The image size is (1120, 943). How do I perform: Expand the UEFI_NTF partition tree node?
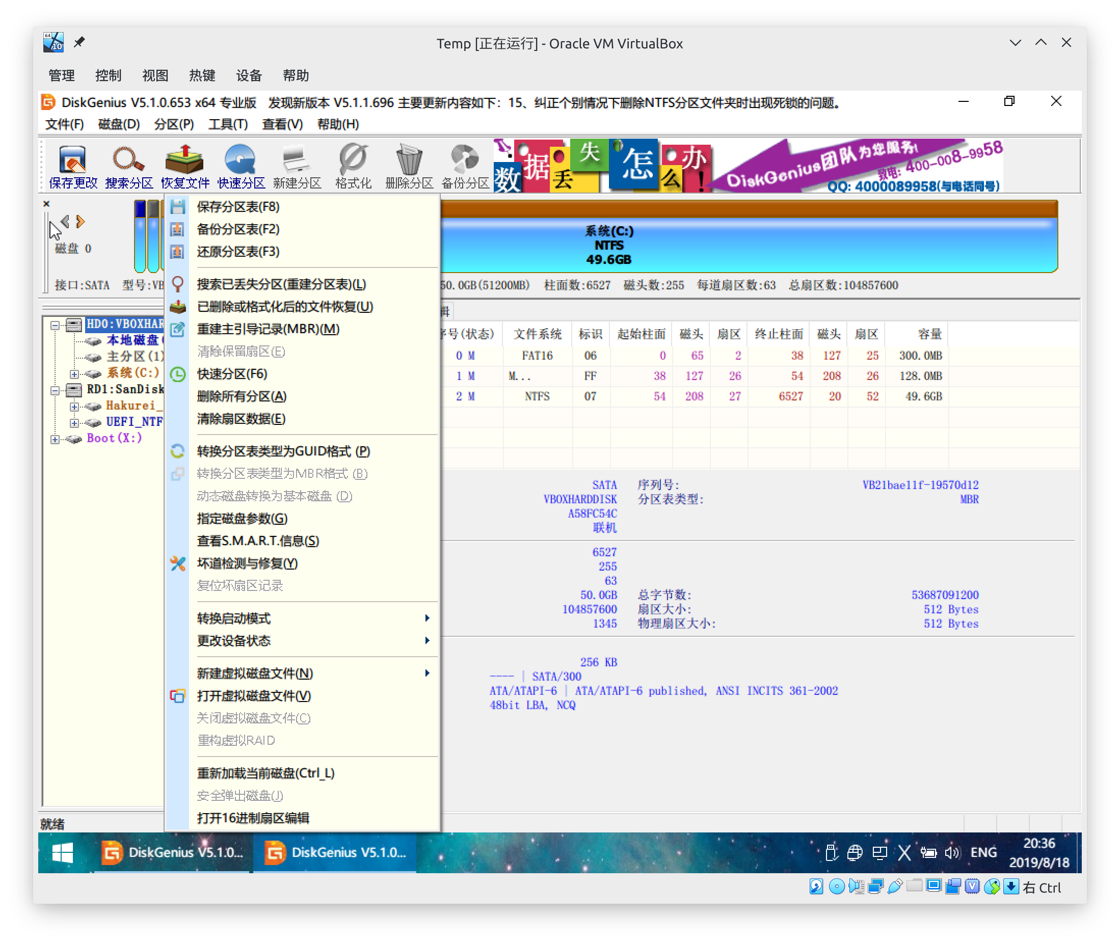click(74, 423)
